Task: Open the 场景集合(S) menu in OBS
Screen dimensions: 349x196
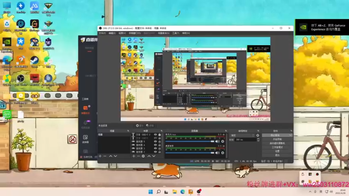Action: (164, 33)
